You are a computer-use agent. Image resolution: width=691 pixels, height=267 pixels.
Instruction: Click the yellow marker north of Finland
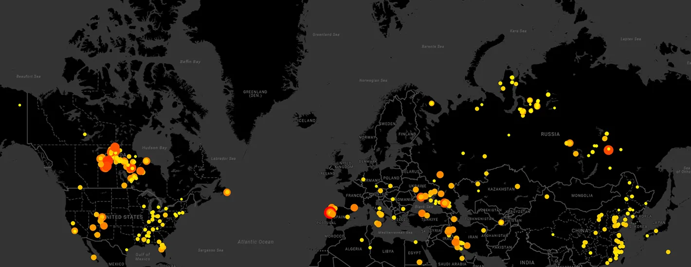431,103
